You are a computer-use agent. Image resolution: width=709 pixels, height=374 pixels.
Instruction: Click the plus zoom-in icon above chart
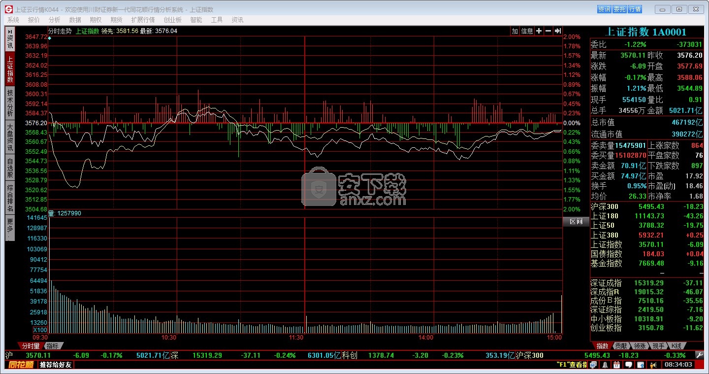(x=539, y=31)
